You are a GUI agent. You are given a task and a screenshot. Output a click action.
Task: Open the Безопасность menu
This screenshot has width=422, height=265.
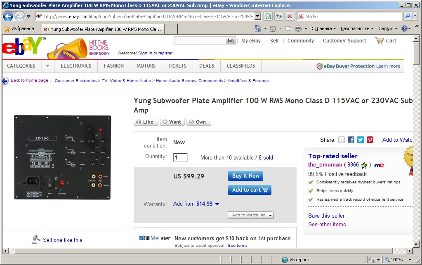click(357, 28)
